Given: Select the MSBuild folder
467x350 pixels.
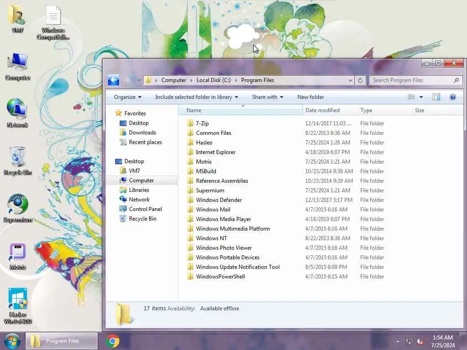Looking at the screenshot, I should [x=206, y=171].
